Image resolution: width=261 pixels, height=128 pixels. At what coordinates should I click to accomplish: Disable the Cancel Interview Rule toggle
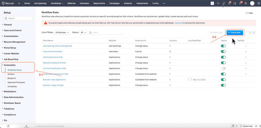click(x=223, y=51)
